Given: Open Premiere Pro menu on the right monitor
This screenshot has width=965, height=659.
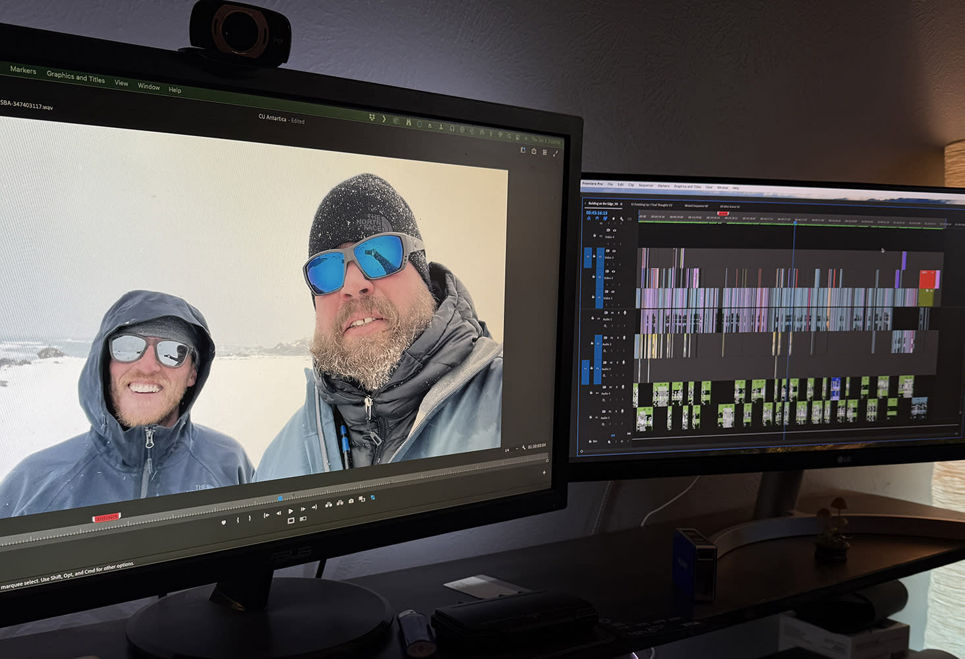Looking at the screenshot, I should click(593, 184).
